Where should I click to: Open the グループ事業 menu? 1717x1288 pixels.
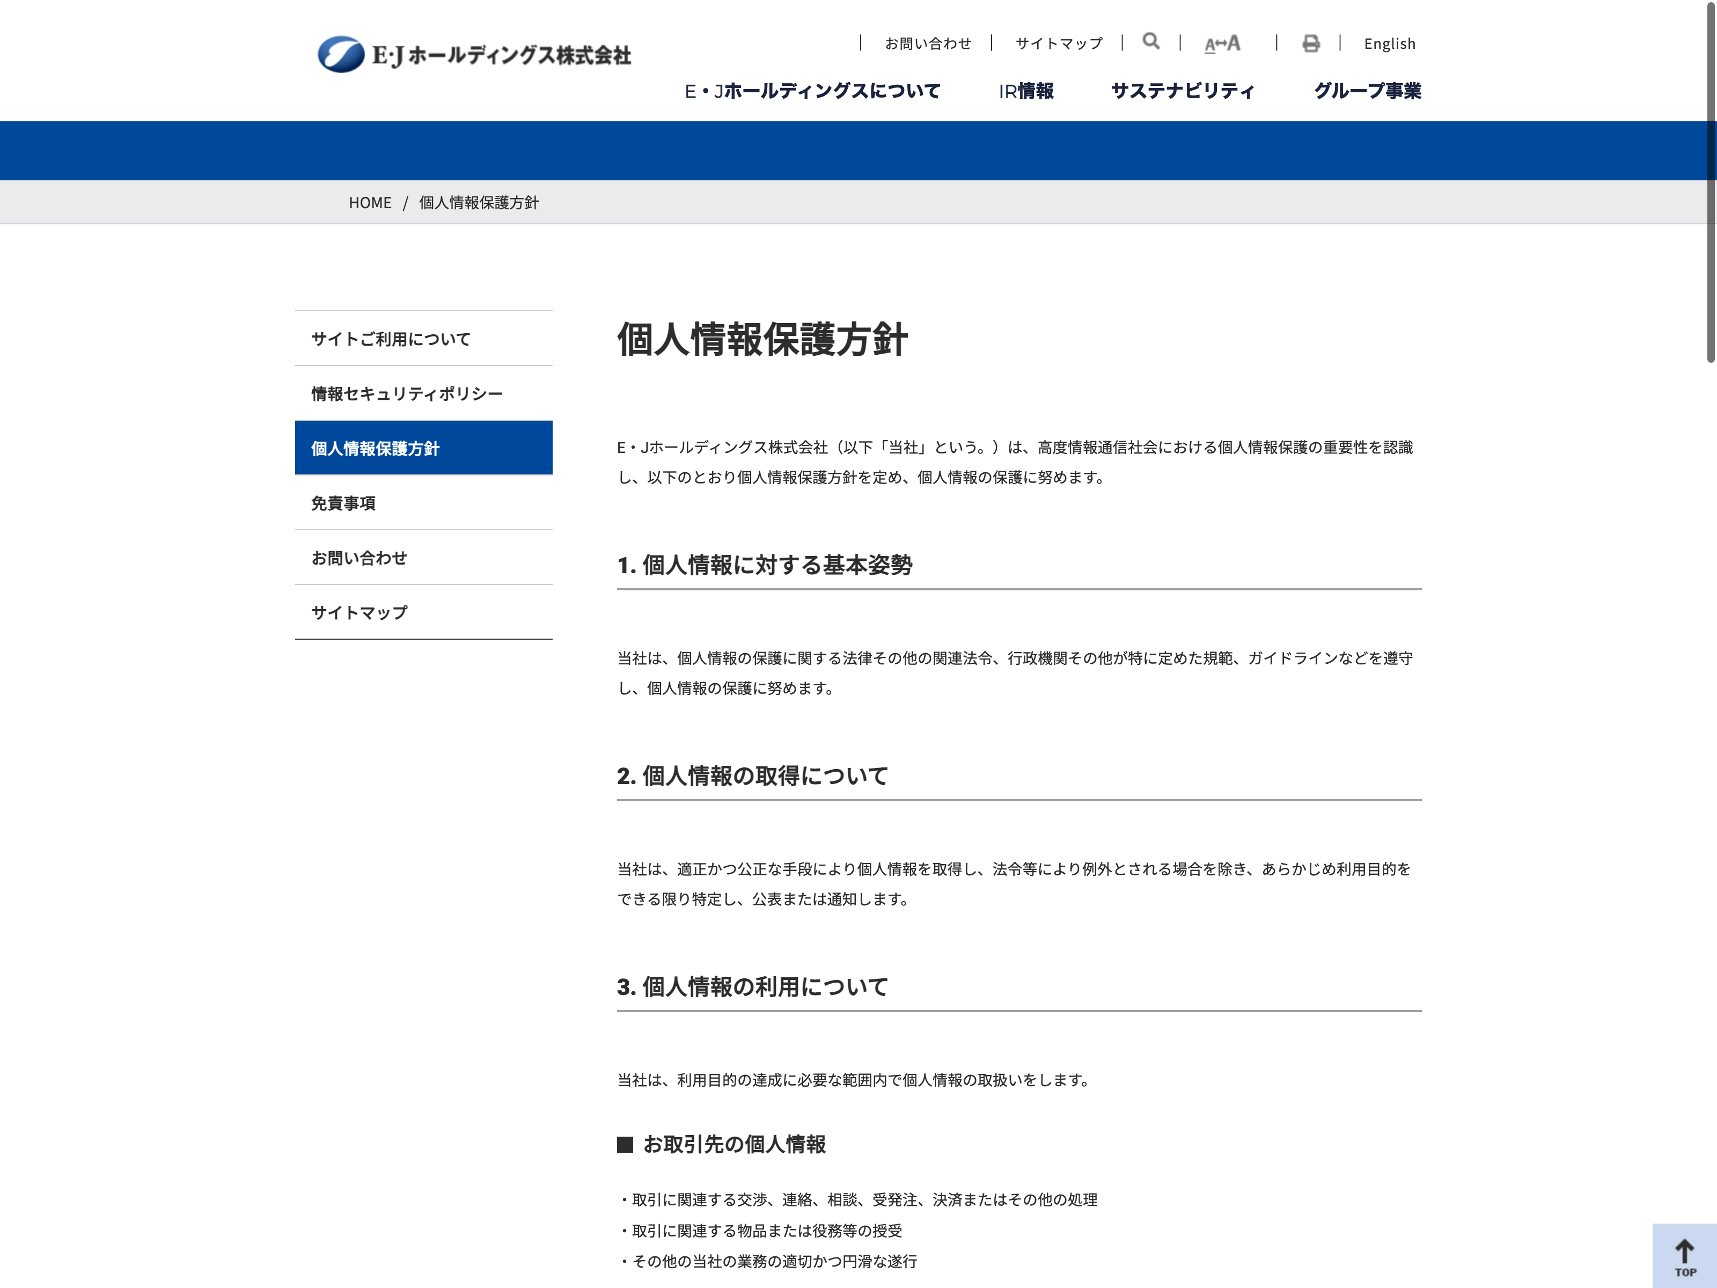click(x=1367, y=92)
